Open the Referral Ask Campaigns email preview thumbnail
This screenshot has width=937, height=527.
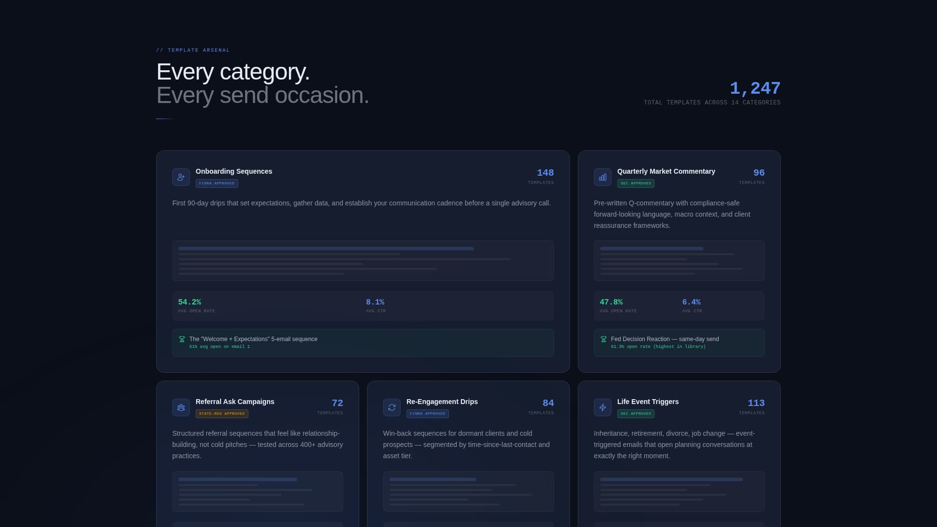click(x=258, y=491)
